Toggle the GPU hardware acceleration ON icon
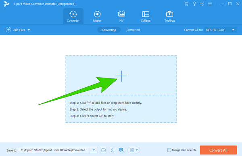 pos(122,150)
